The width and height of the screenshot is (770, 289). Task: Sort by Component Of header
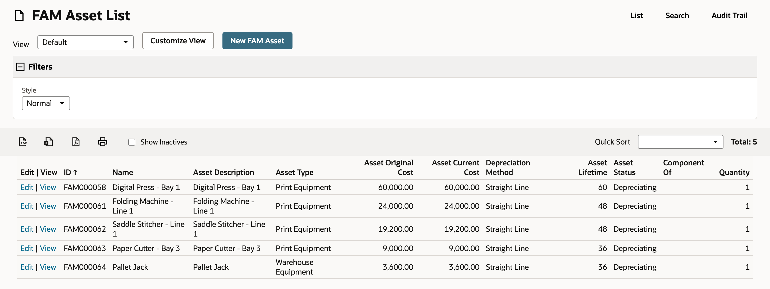(x=683, y=168)
